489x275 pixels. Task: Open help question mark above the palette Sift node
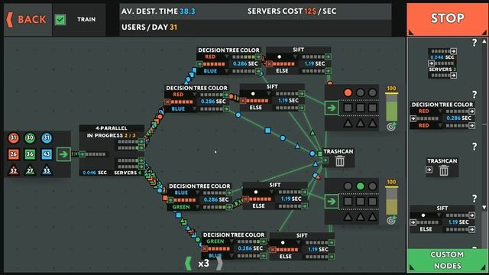pos(474,199)
